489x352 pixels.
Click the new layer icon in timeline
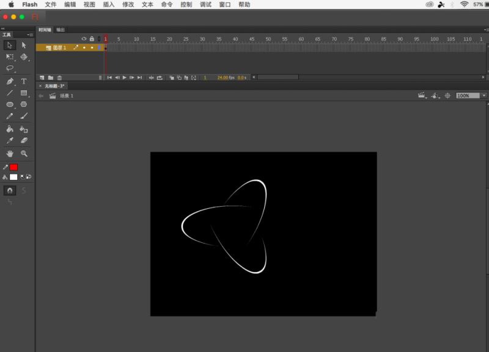[x=42, y=77]
